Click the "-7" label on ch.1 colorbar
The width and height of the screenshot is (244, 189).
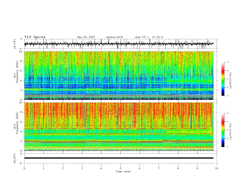coord(227,96)
